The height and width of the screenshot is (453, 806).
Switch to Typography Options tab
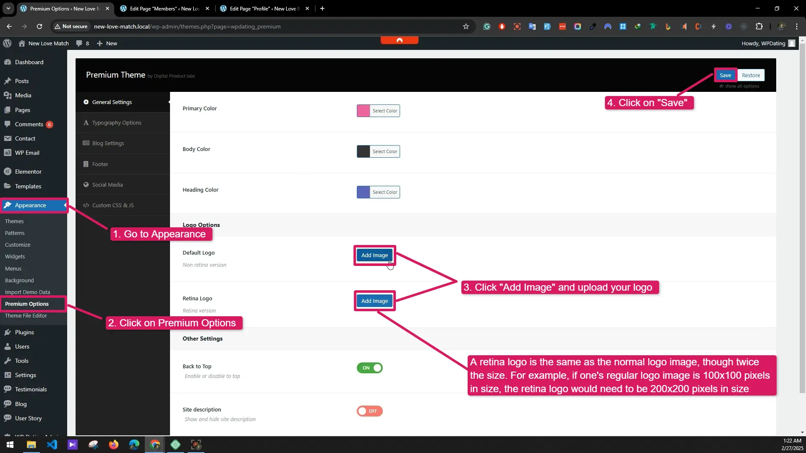[123, 122]
